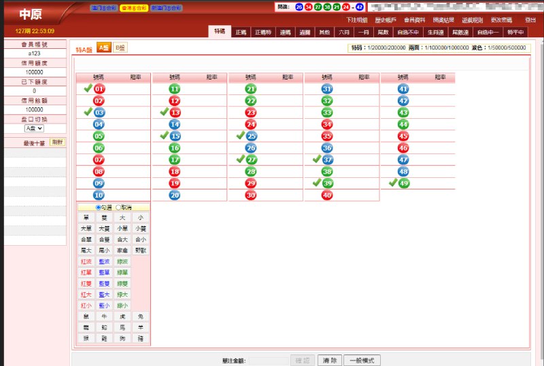Select red number ball 02
The width and height of the screenshot is (544, 366).
tap(99, 100)
